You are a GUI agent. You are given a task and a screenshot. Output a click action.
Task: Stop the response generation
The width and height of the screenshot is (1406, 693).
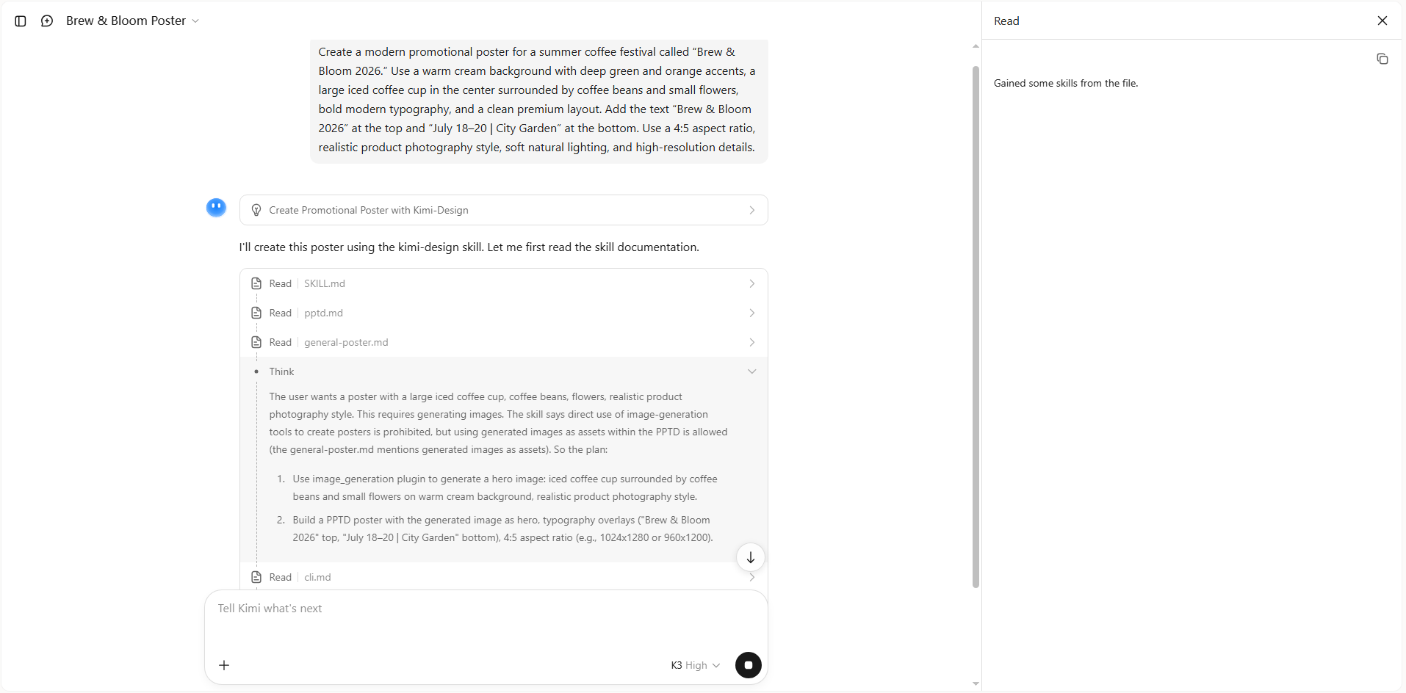748,665
